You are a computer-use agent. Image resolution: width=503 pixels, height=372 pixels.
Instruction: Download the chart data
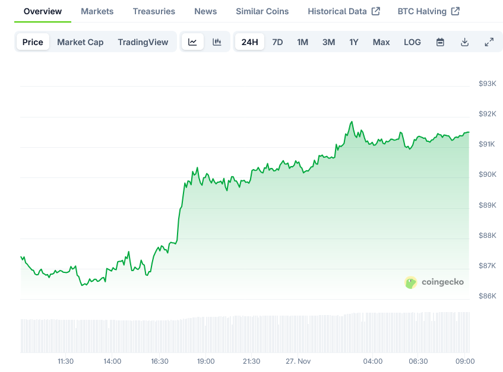coord(464,42)
